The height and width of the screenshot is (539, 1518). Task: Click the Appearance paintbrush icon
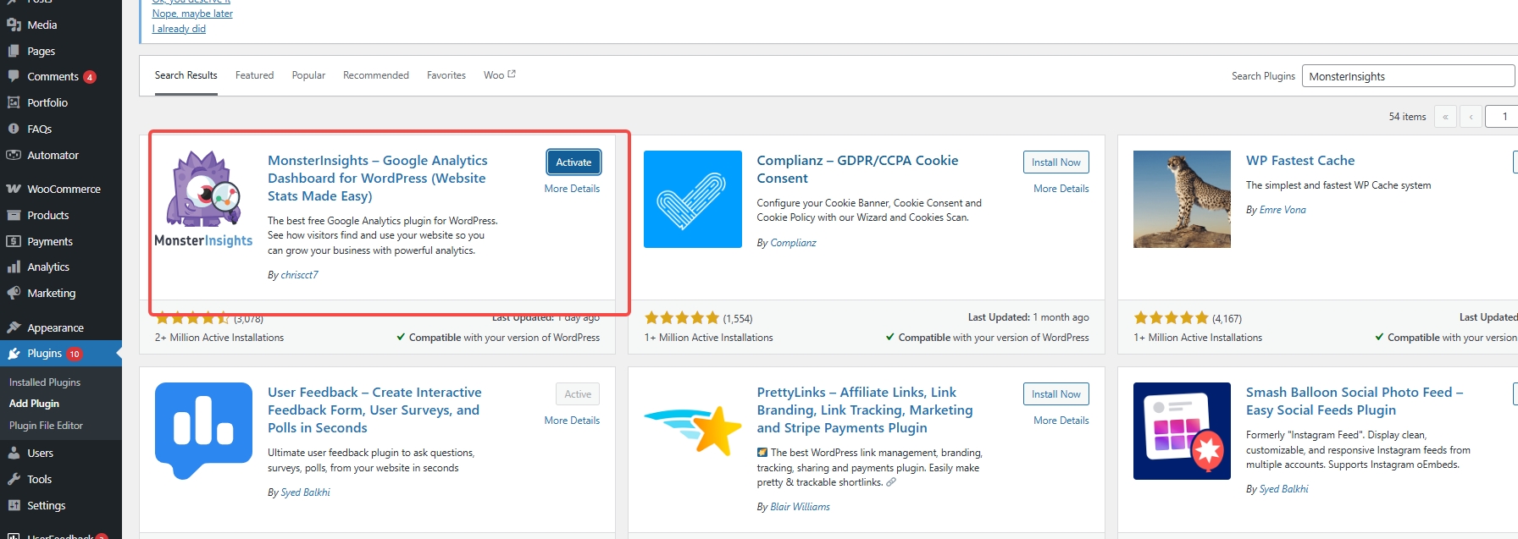click(x=14, y=328)
